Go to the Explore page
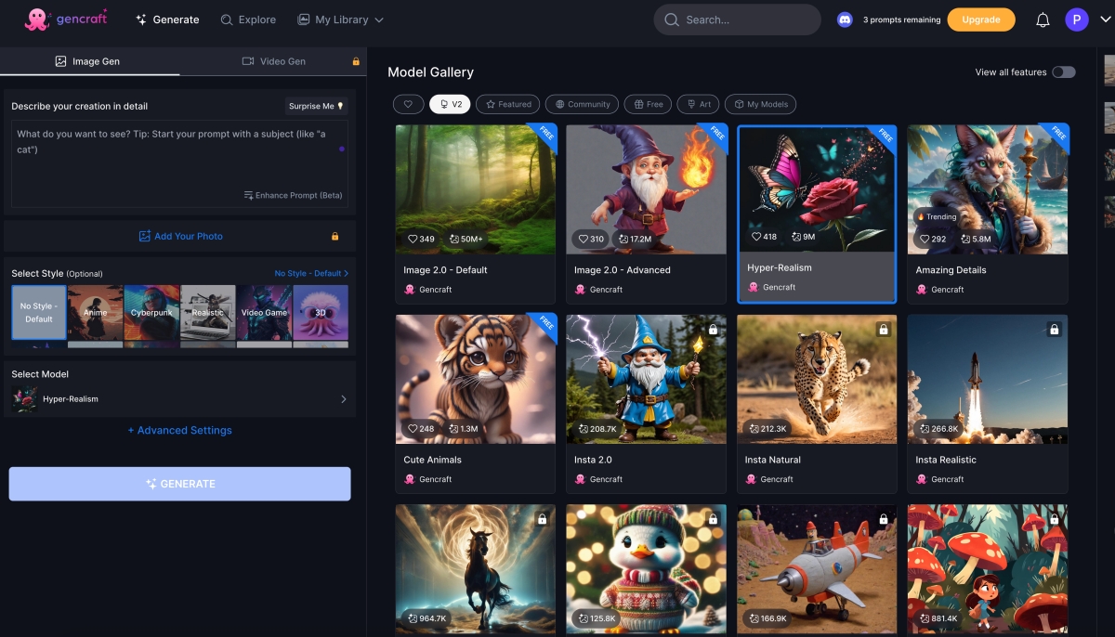The width and height of the screenshot is (1115, 637). click(248, 19)
